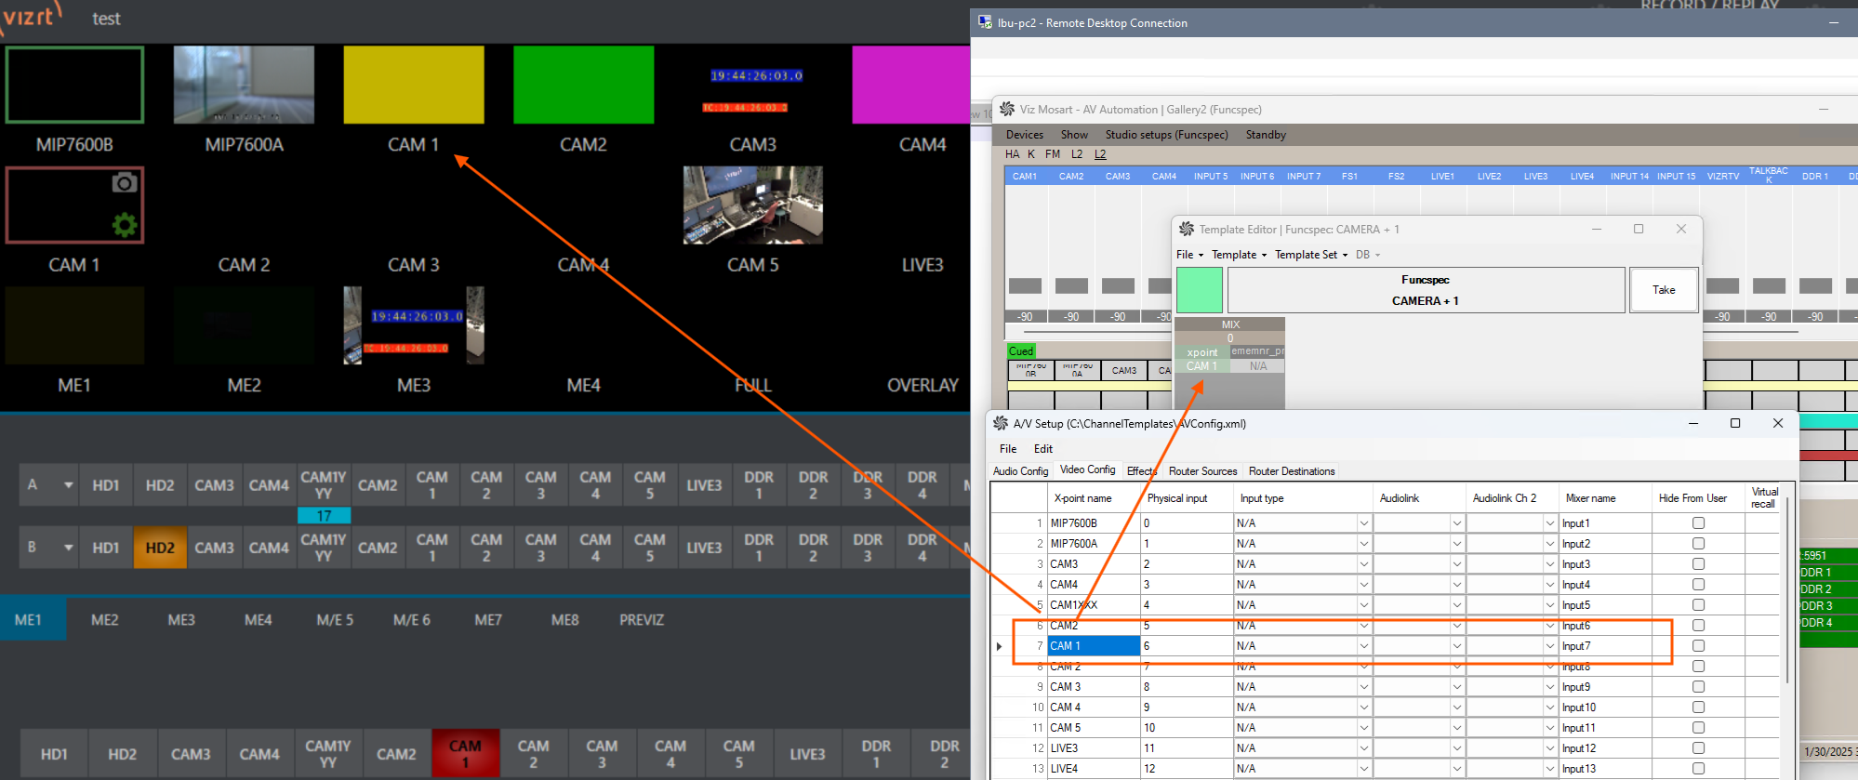
Task: Check Hide From User for MIP7600B row
Action: 1698,523
